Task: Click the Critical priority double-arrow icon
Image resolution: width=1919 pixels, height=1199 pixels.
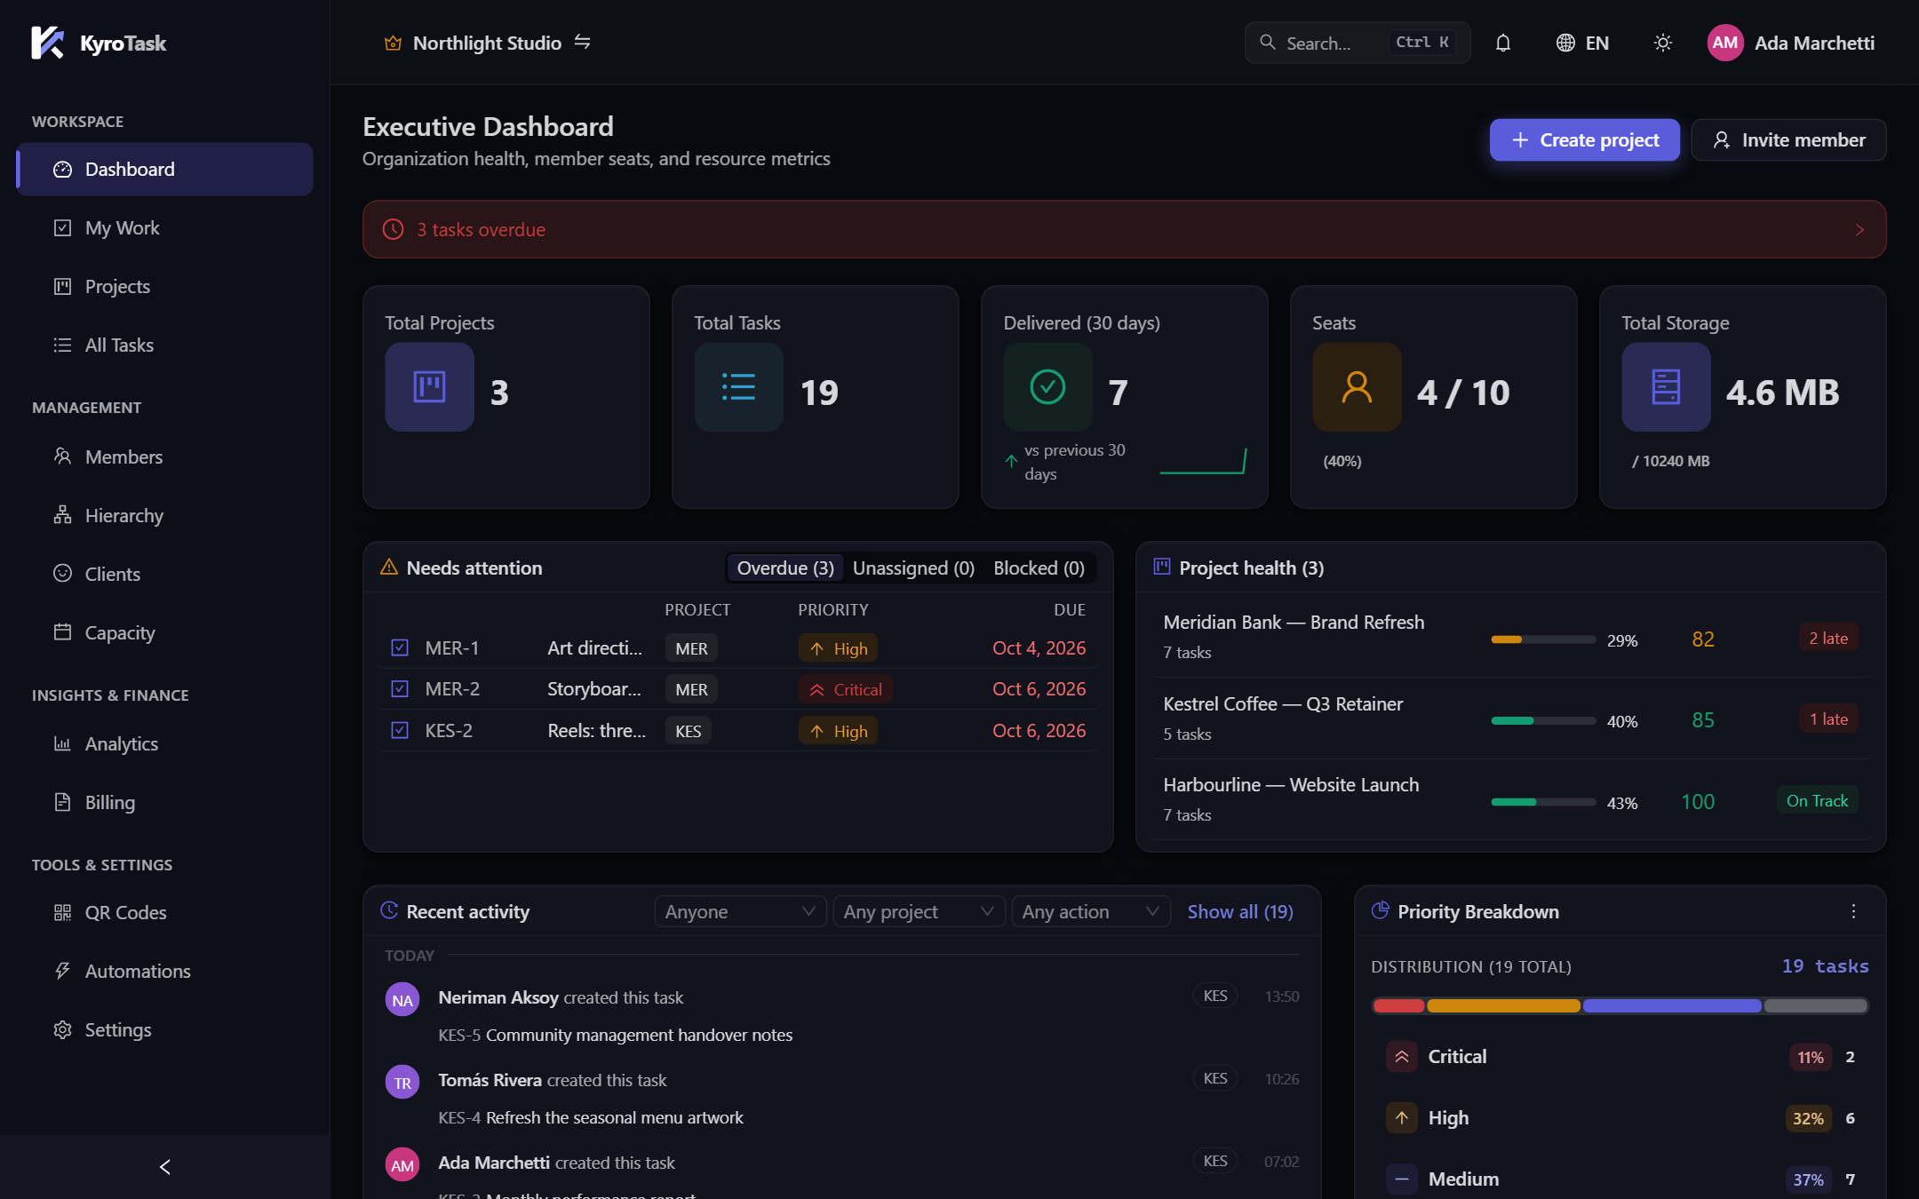Action: (x=1402, y=1057)
